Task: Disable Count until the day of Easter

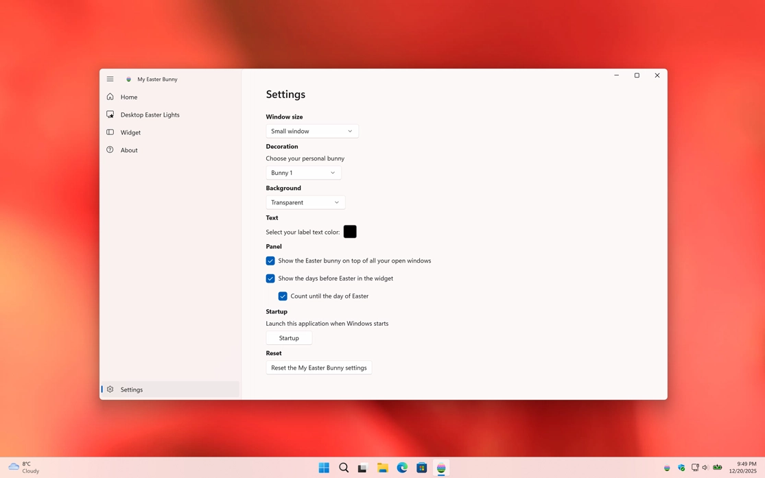Action: coord(283,296)
